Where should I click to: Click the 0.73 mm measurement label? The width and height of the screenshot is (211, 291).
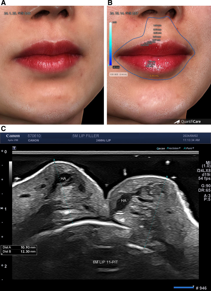pos(157,30)
